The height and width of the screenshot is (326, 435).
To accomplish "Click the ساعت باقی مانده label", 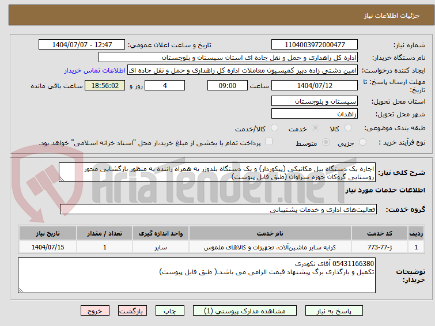I will [56, 86].
